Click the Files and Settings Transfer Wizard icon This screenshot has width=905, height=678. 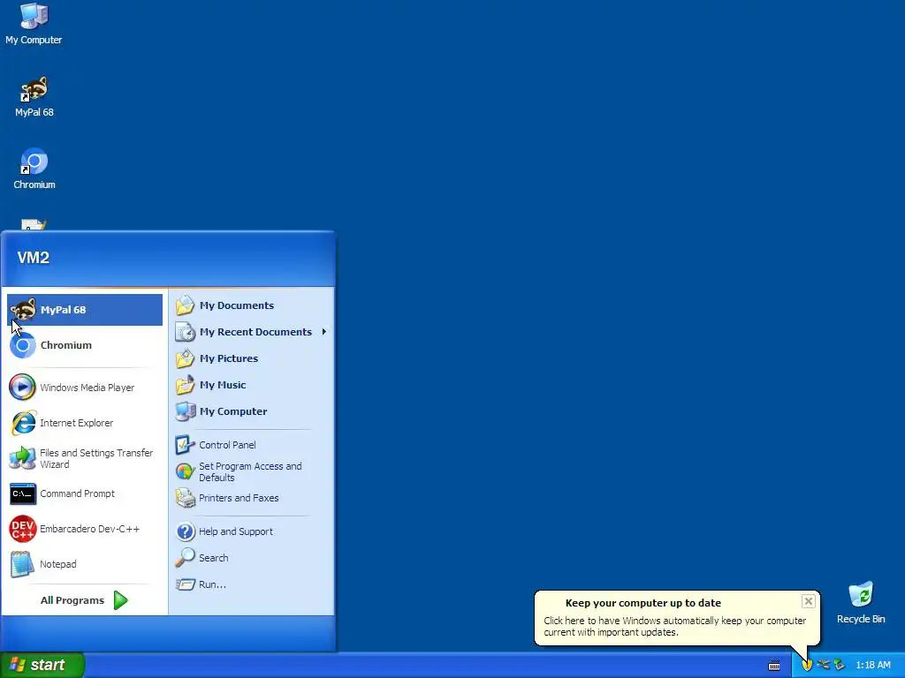tap(23, 458)
